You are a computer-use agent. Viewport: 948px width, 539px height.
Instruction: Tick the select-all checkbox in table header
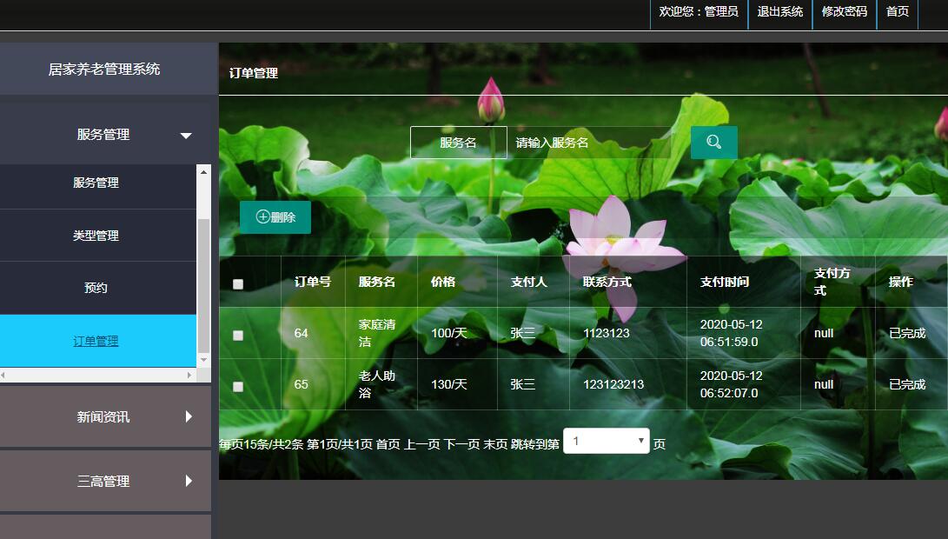coord(238,283)
